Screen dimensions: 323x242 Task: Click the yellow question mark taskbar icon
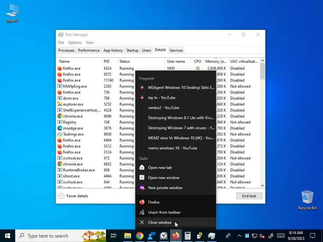(x=199, y=236)
